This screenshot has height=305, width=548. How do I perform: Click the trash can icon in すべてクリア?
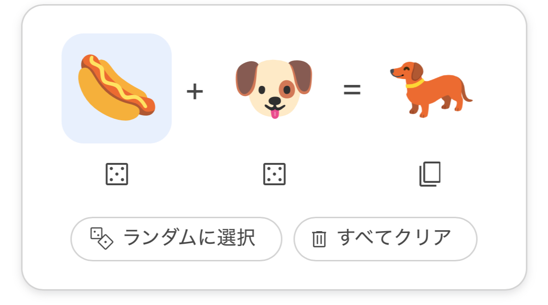coord(319,239)
